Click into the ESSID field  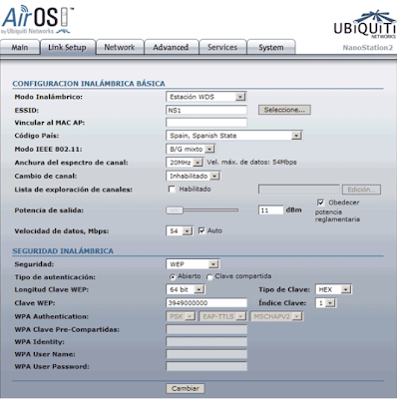[x=206, y=110]
